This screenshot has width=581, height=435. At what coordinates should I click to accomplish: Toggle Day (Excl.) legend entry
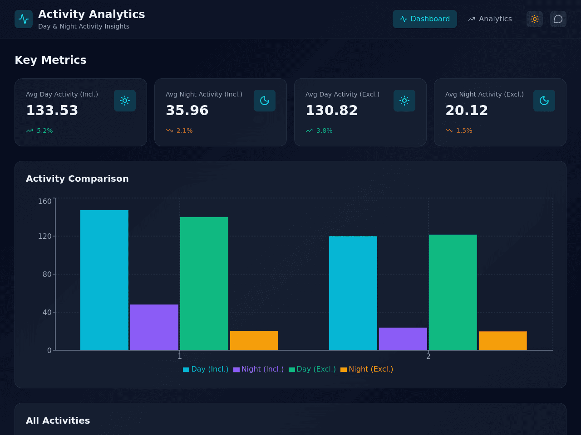point(312,369)
